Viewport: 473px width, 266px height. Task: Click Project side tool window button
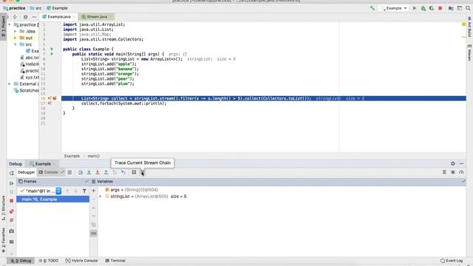(3, 27)
